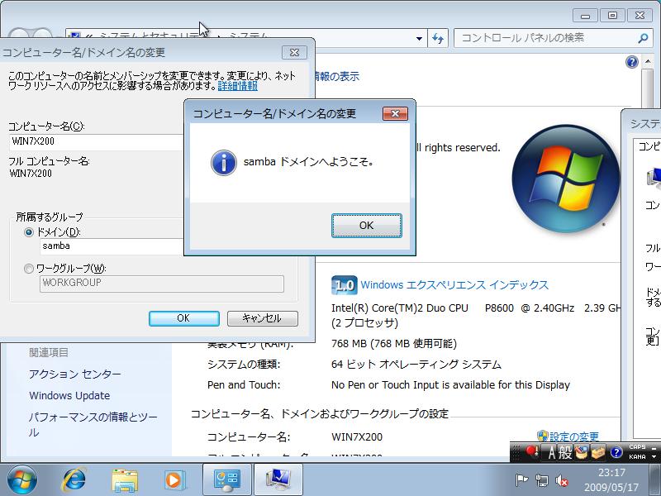Switch to Control Panel taskbar button
The image size is (661, 496).
(226, 480)
